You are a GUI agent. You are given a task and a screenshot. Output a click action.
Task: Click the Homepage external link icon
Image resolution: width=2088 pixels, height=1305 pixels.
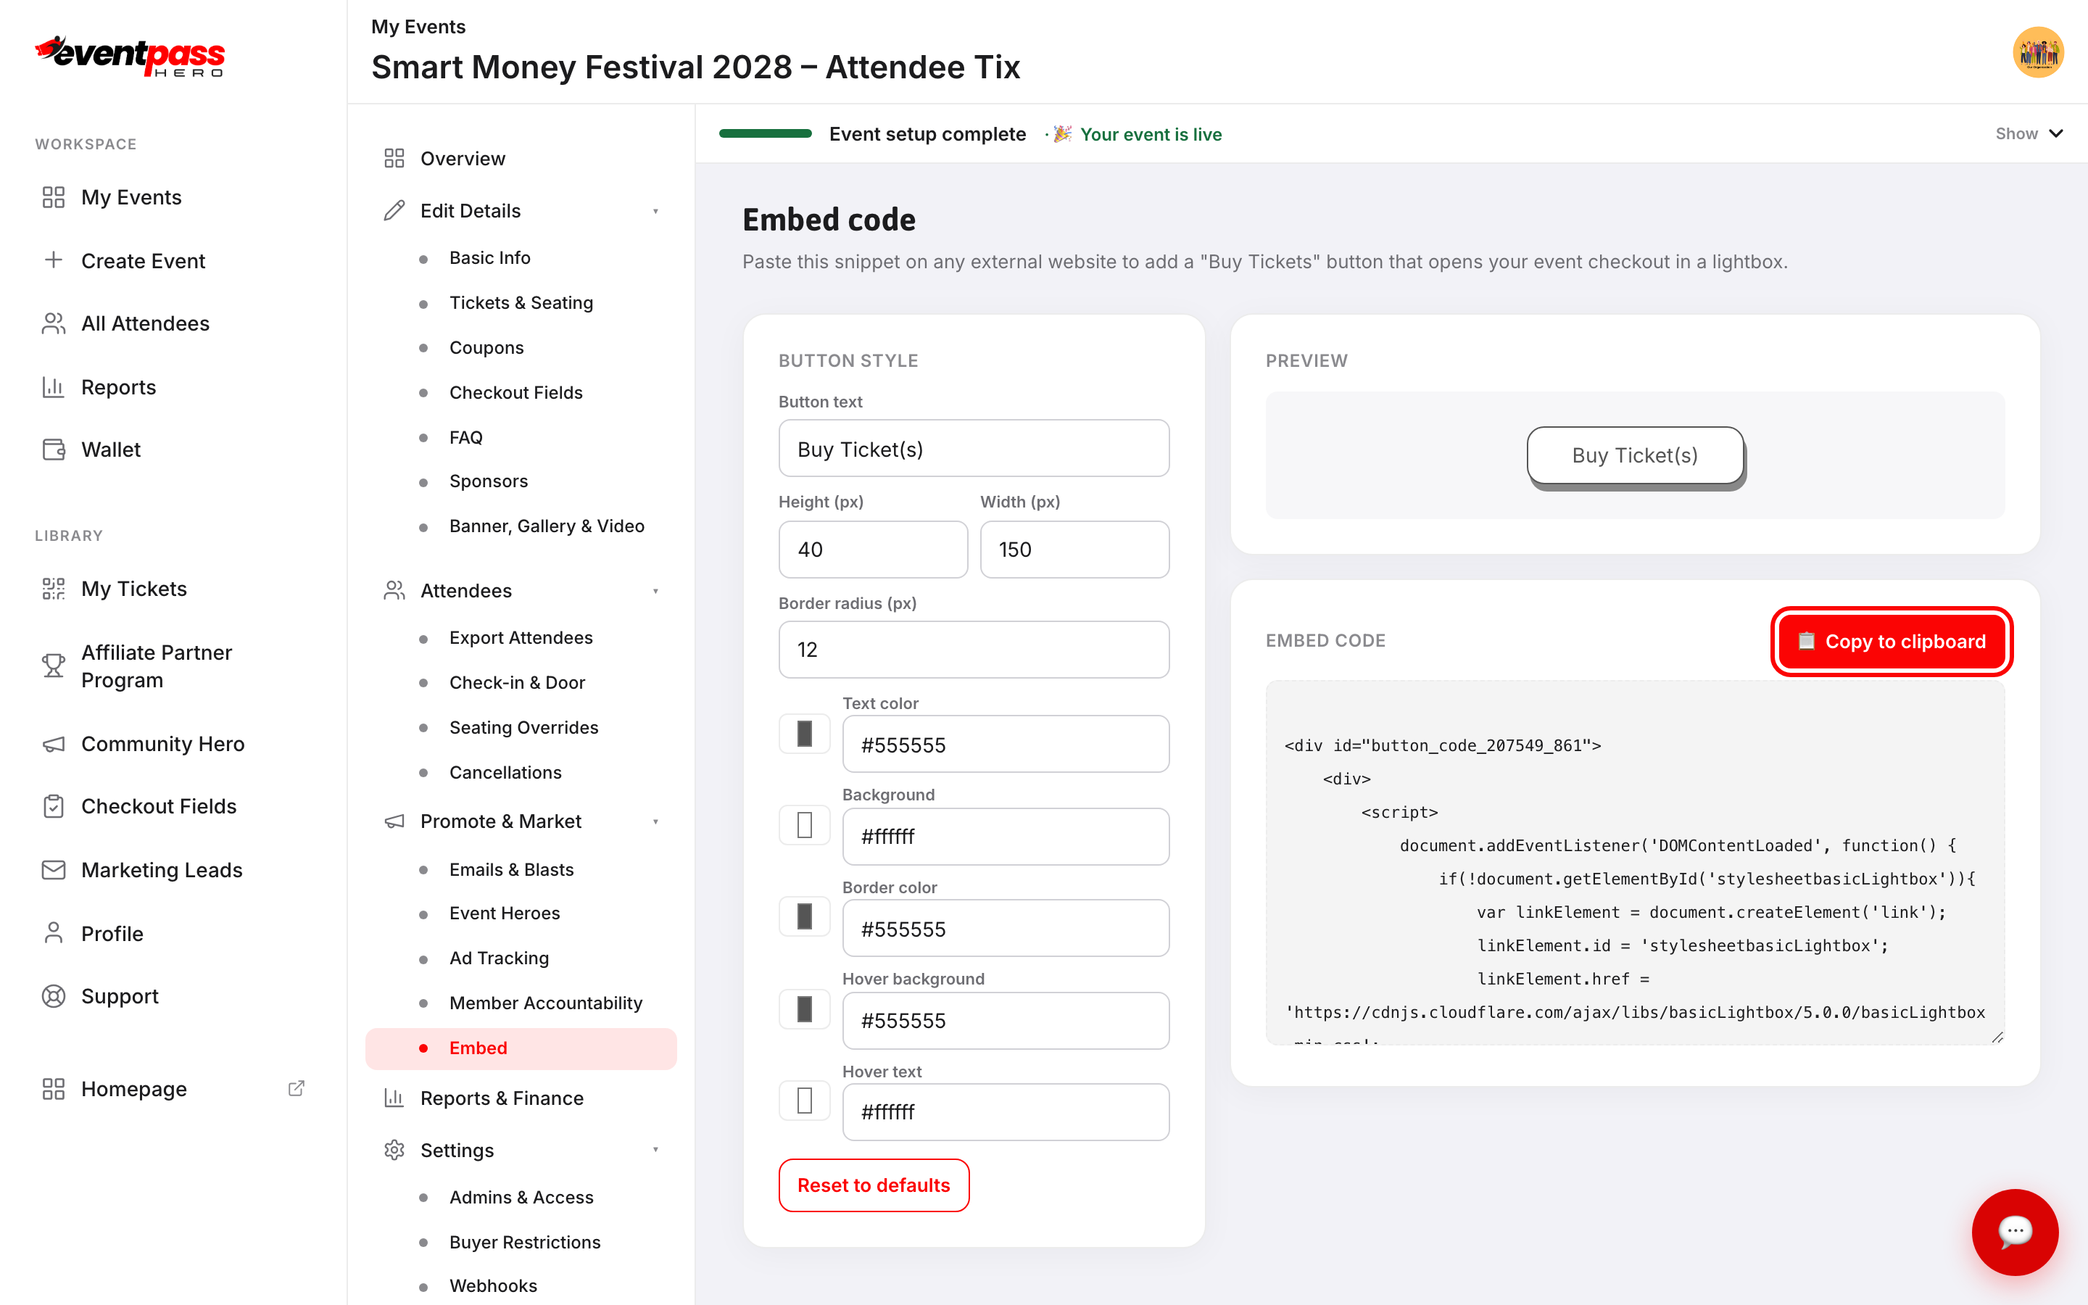pyautogui.click(x=296, y=1088)
